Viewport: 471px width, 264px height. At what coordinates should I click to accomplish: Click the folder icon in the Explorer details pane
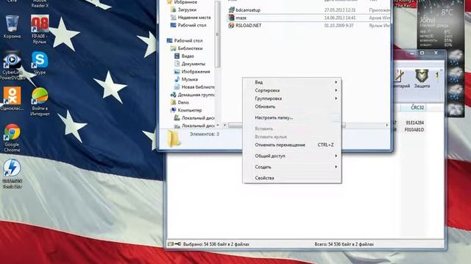click(x=174, y=139)
